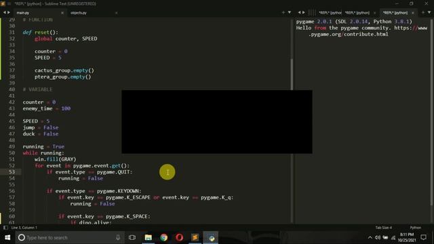
Task: Click line number 31 in gutter
Action: coord(12,32)
